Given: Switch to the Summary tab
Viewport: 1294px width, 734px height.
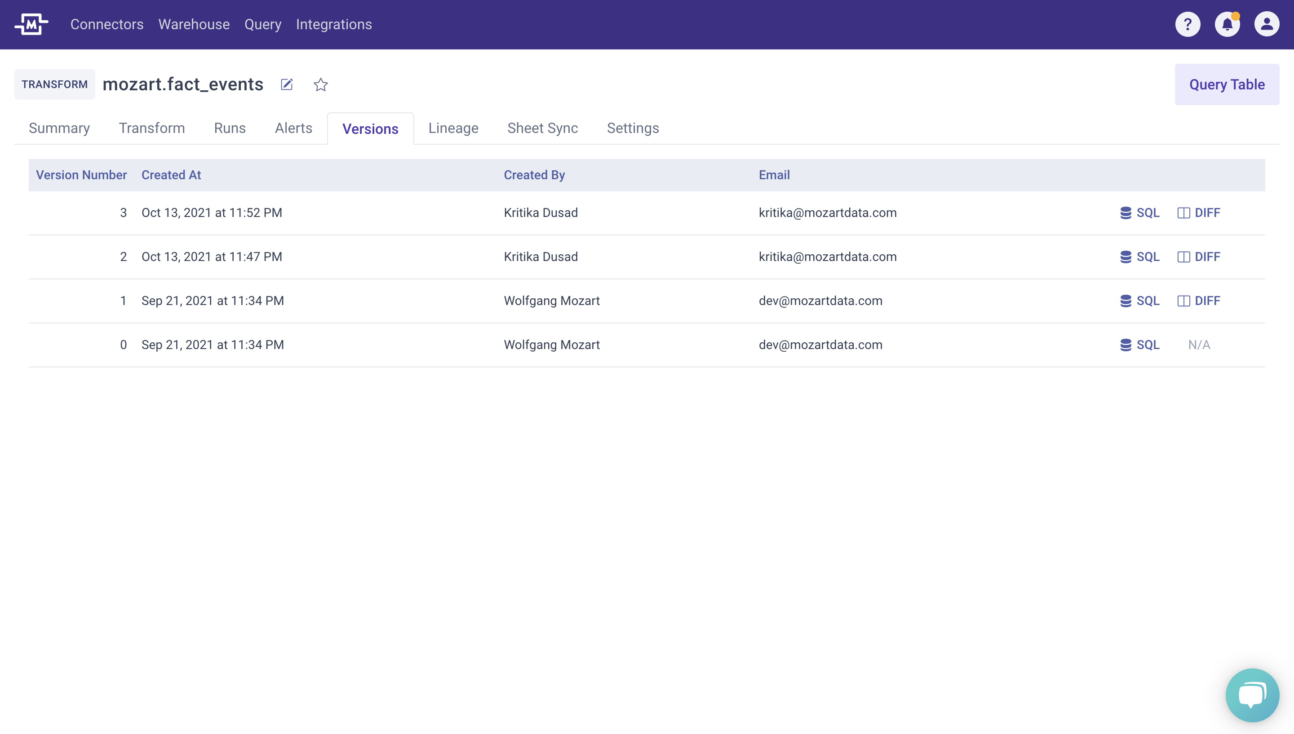Looking at the screenshot, I should click(x=59, y=128).
